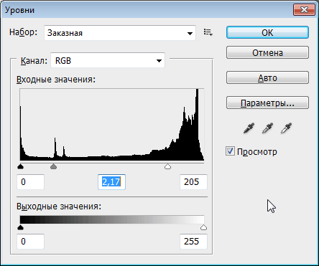
Task: Click the output shadow value field 0
Action: click(30, 242)
